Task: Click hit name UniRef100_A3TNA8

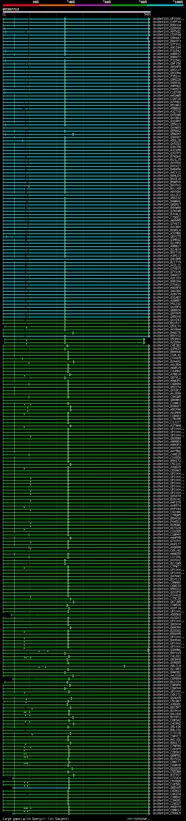Action: point(167,425)
